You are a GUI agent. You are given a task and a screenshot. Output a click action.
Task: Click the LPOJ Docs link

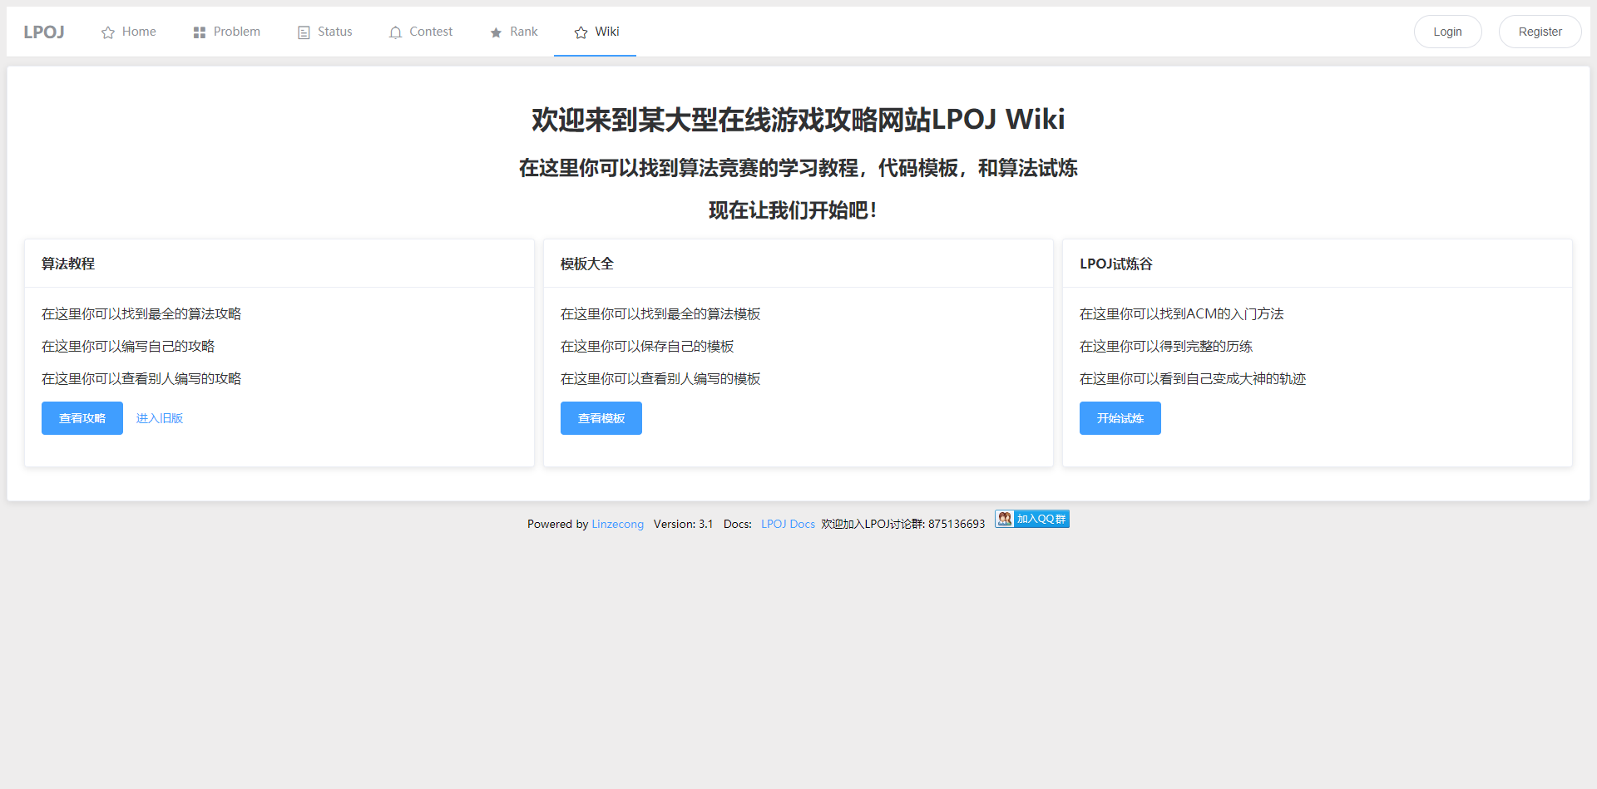pos(787,524)
